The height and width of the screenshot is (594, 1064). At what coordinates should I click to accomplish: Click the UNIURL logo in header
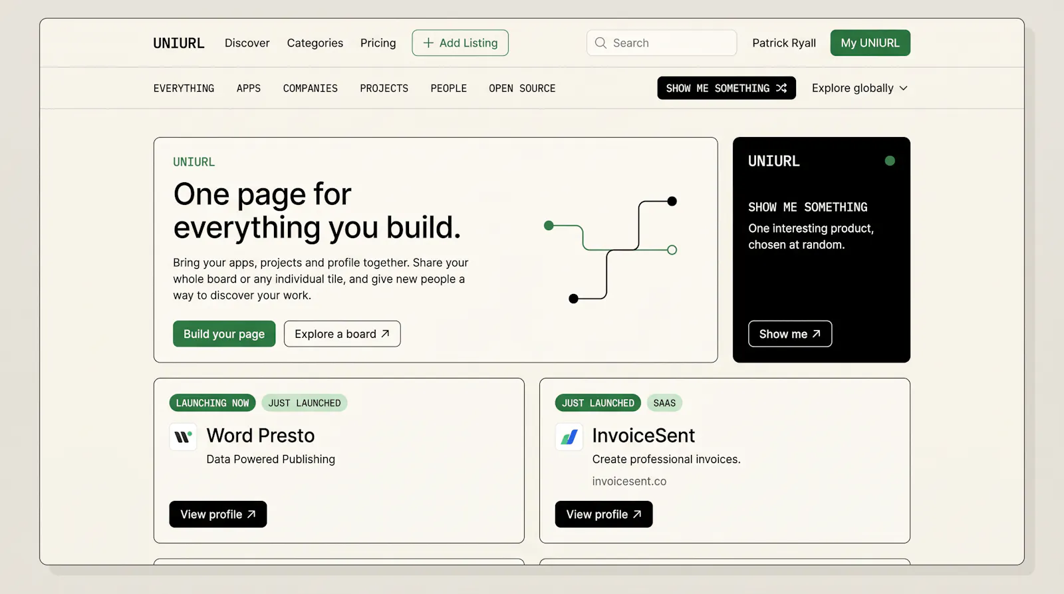[178, 43]
